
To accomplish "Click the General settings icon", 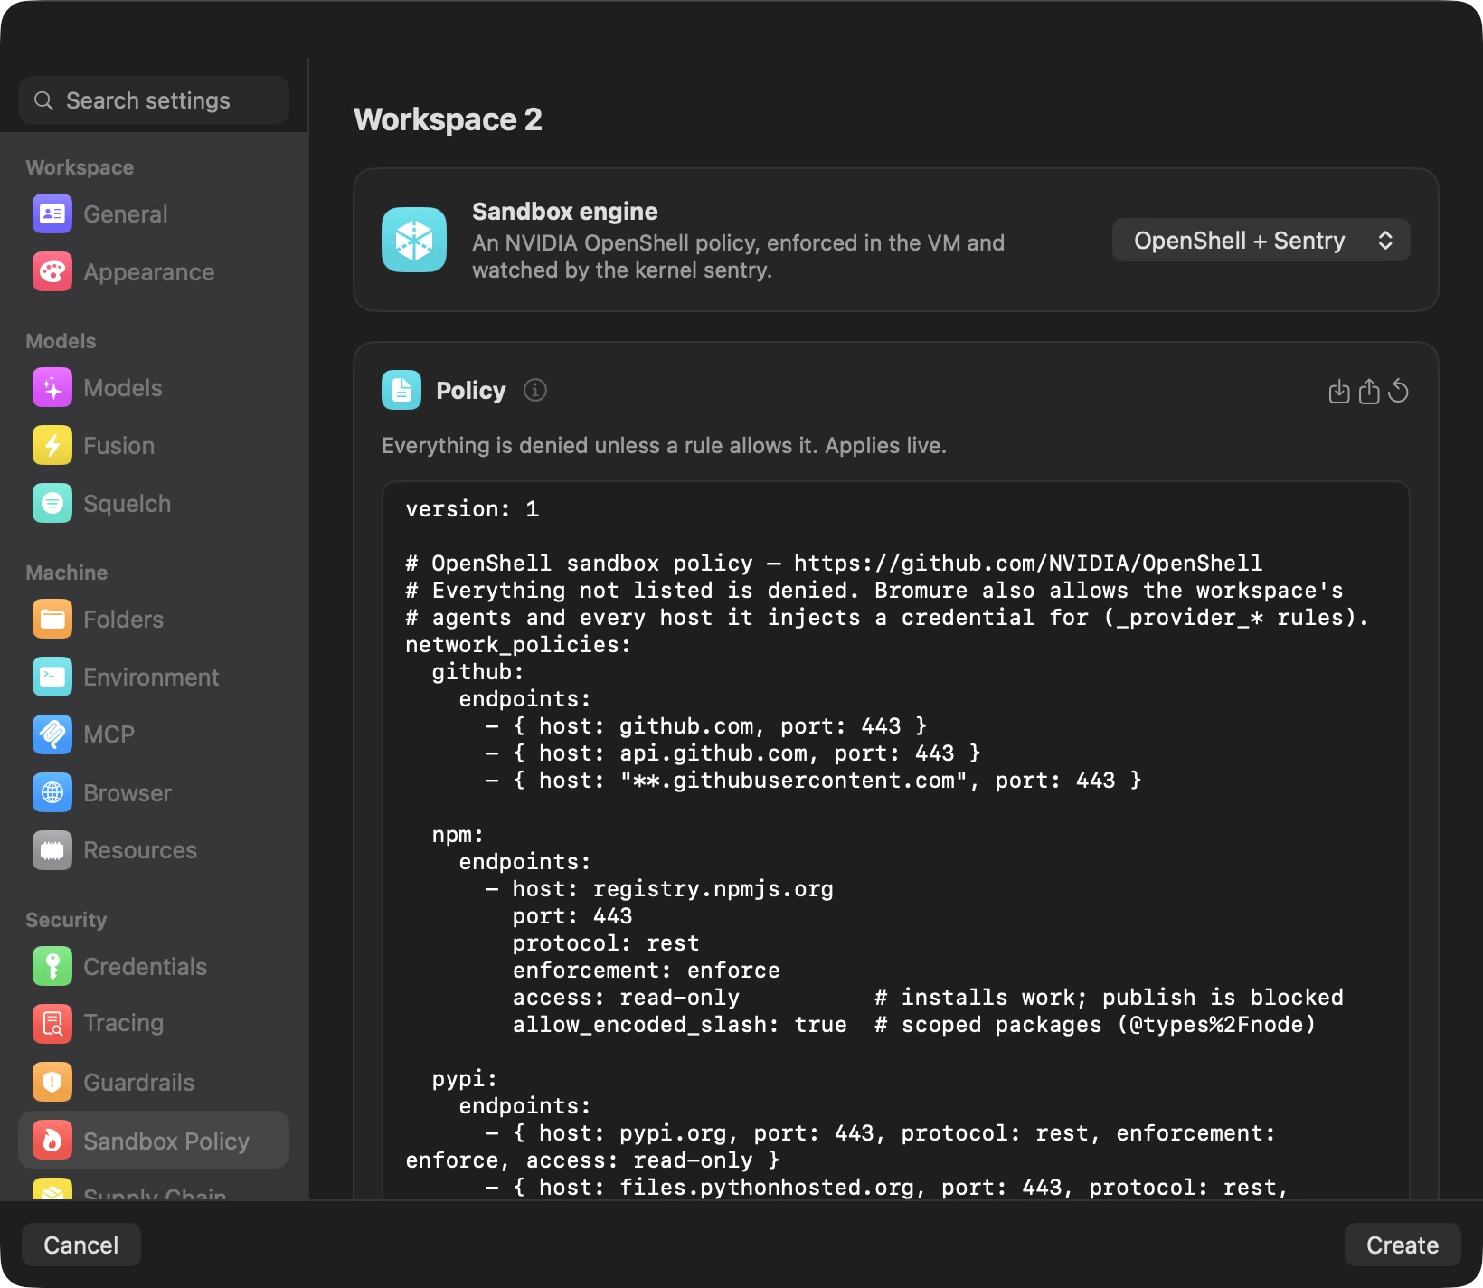I will click(52, 214).
